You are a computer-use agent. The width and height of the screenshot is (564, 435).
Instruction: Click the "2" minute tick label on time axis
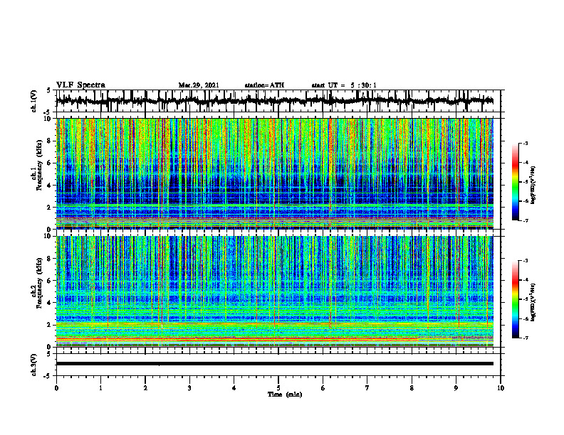tap(145, 388)
